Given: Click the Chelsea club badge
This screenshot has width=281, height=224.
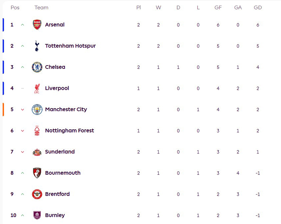Looking at the screenshot, I should point(37,67).
